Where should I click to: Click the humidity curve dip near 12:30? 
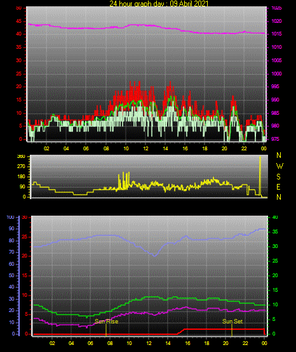coord(154,255)
